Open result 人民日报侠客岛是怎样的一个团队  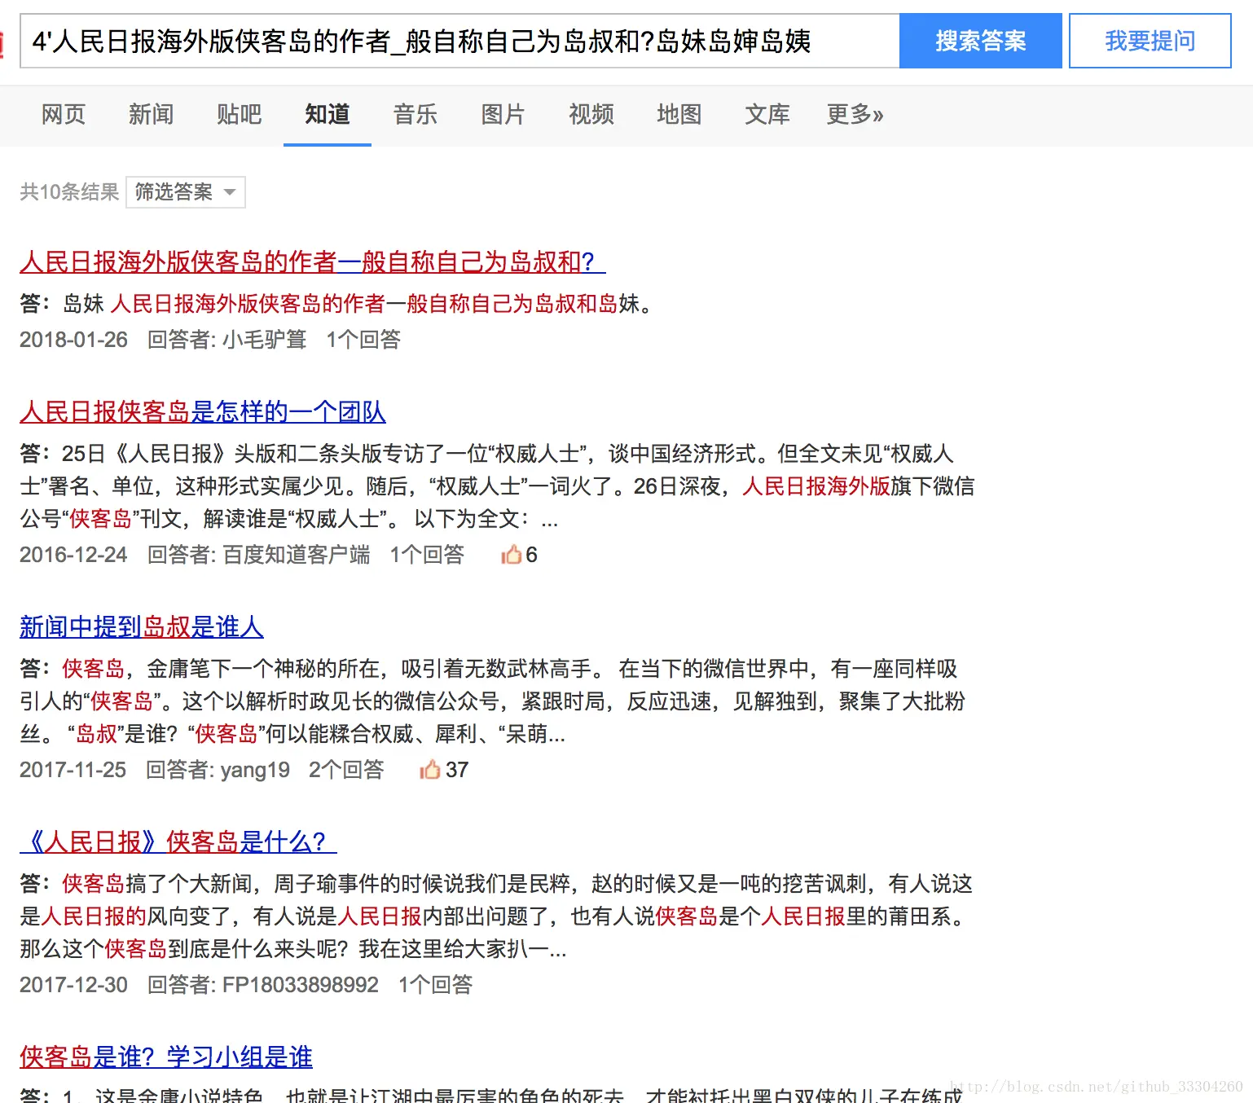point(203,411)
